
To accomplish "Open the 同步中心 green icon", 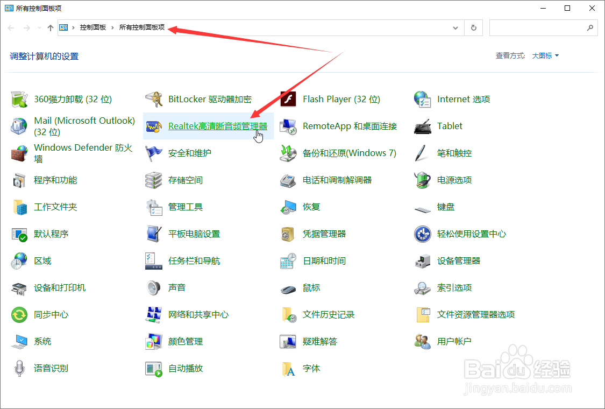I will [x=19, y=315].
